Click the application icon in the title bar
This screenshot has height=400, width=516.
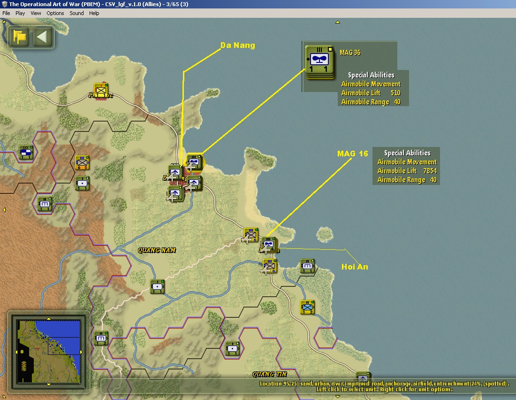tap(4, 4)
